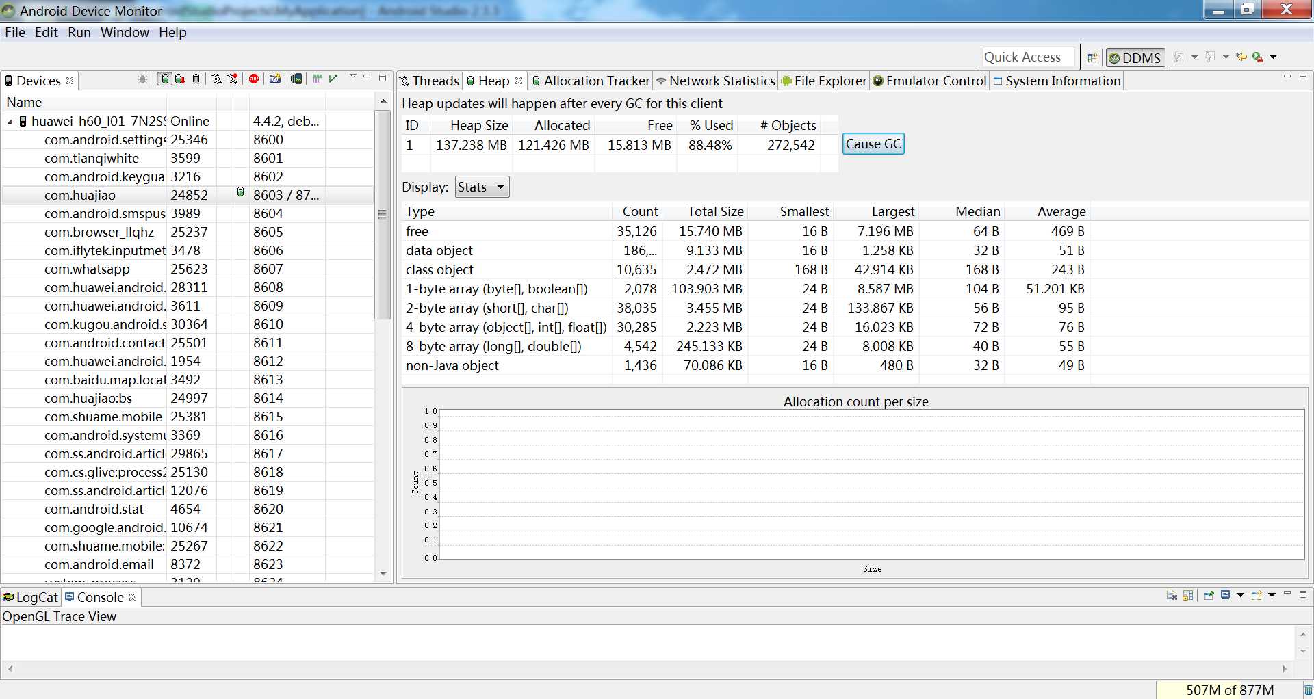Open the Open Console dropdown arrow
Screen dimensions: 1314x699
(1272, 595)
